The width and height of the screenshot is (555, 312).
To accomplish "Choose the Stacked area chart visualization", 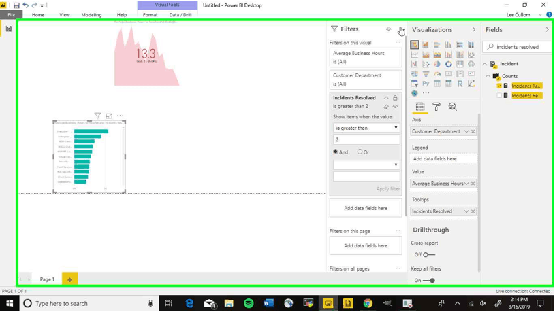I will [437, 55].
